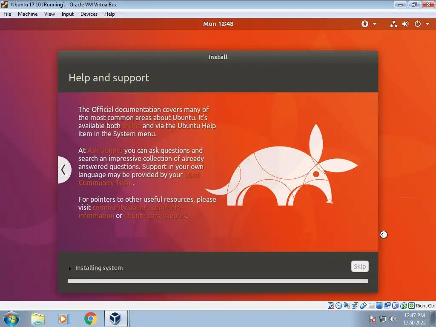Minimize the VirtualBox window
436x327 pixels.
[x=400, y=4]
